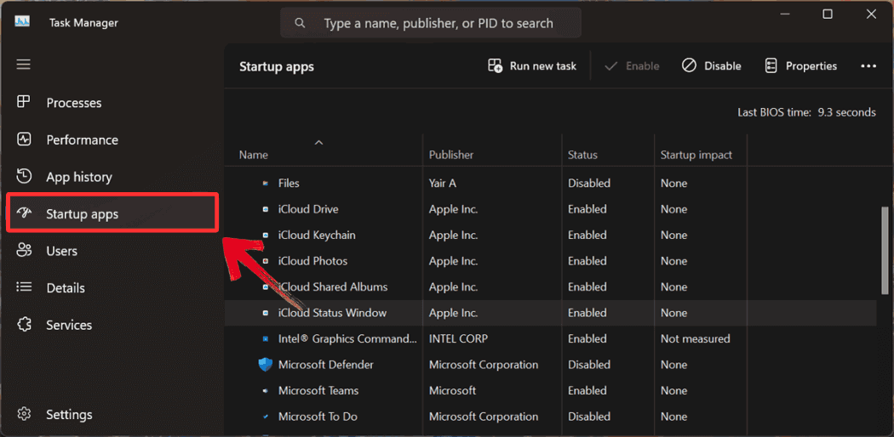
Task: Open the Services tab
Action: [112, 324]
